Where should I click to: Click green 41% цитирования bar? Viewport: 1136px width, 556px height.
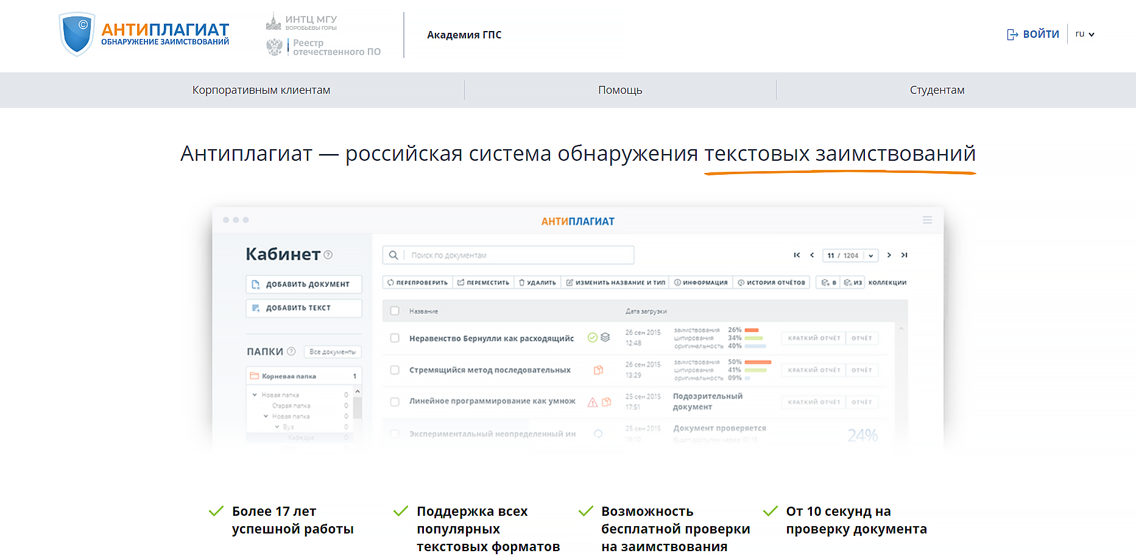[756, 370]
